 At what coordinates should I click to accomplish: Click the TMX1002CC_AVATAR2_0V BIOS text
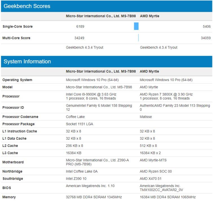[161, 190]
